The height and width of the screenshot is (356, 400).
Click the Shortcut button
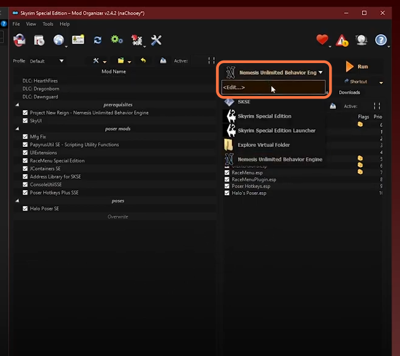(356, 81)
